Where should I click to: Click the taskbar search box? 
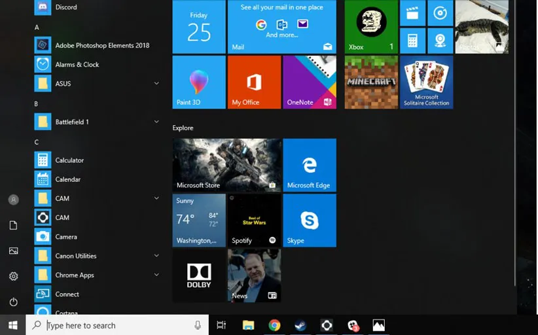[118, 325]
